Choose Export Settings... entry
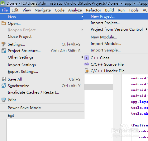Screen dimensions: 148x141 [x=42, y=72]
